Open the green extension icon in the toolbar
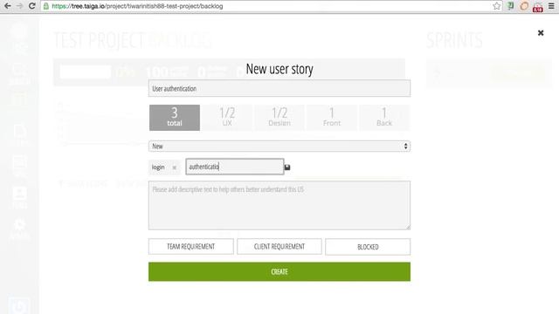Viewport: 559px width, 314px height. coord(510,6)
